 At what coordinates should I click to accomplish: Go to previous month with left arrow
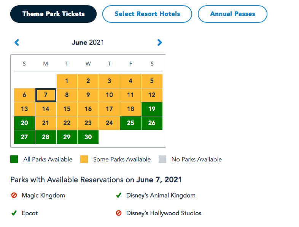(17, 42)
